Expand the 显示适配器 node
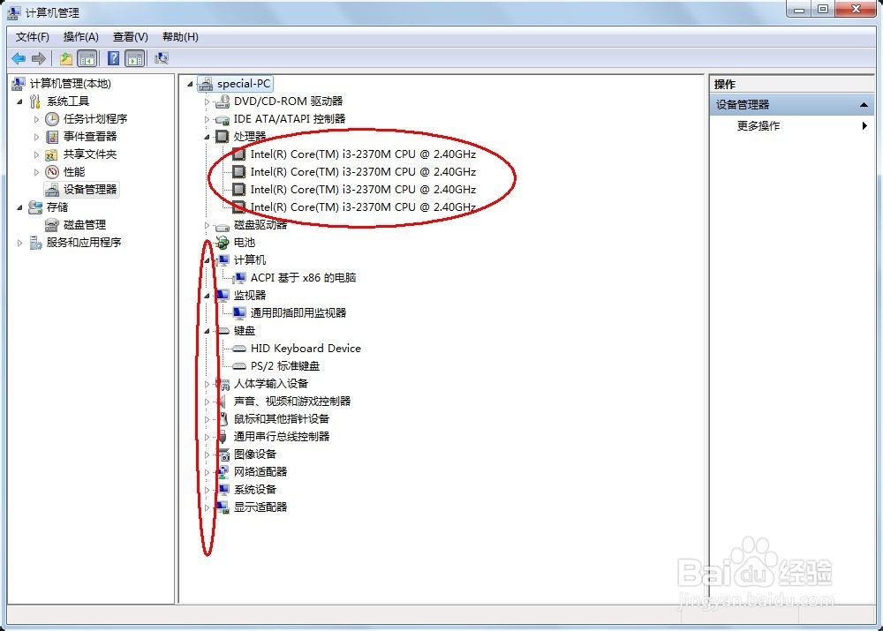883x631 pixels. coord(208,507)
